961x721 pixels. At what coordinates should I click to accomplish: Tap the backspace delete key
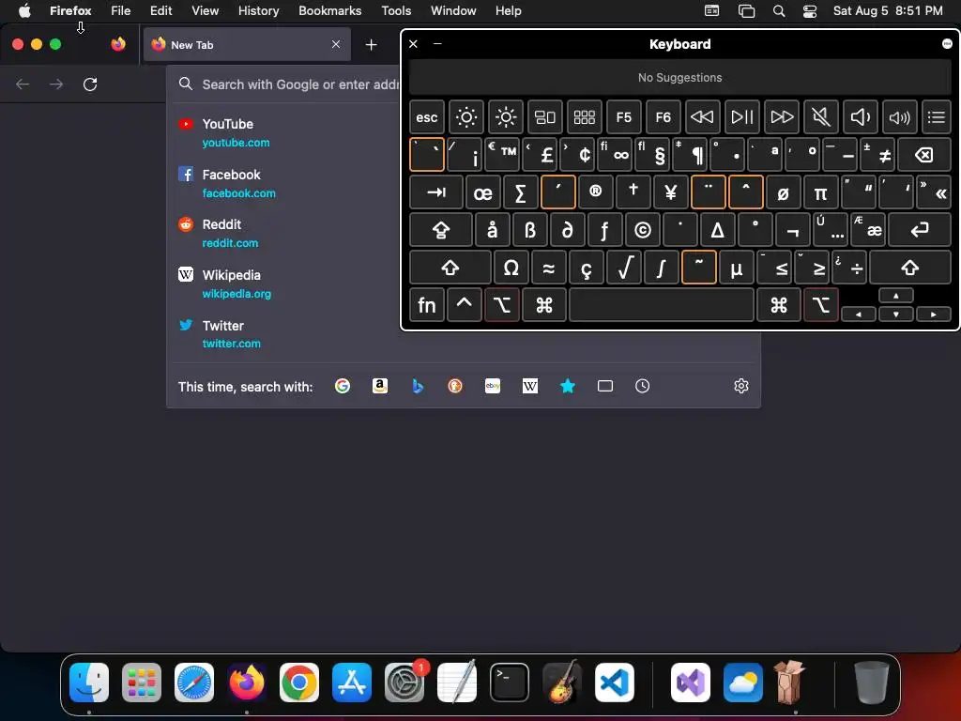(x=924, y=155)
